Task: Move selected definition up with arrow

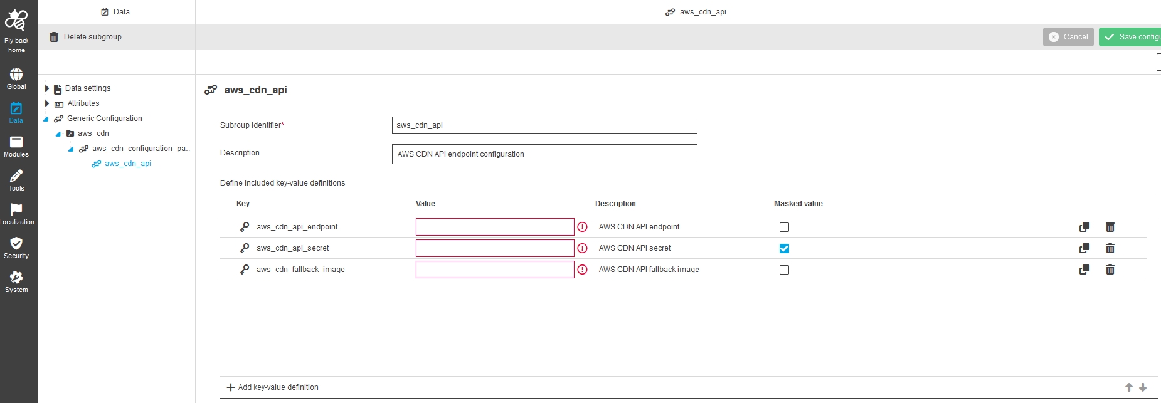Action: point(1128,387)
